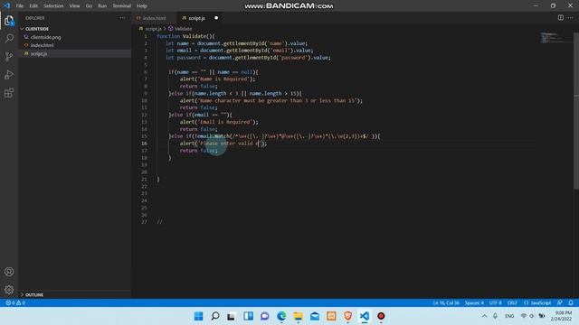Open the Chat app on taskbar
This screenshot has height=325, width=579.
tap(265, 316)
